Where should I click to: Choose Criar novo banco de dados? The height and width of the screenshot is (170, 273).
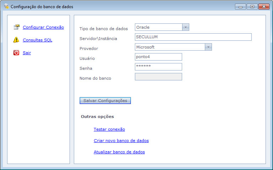[121, 141]
